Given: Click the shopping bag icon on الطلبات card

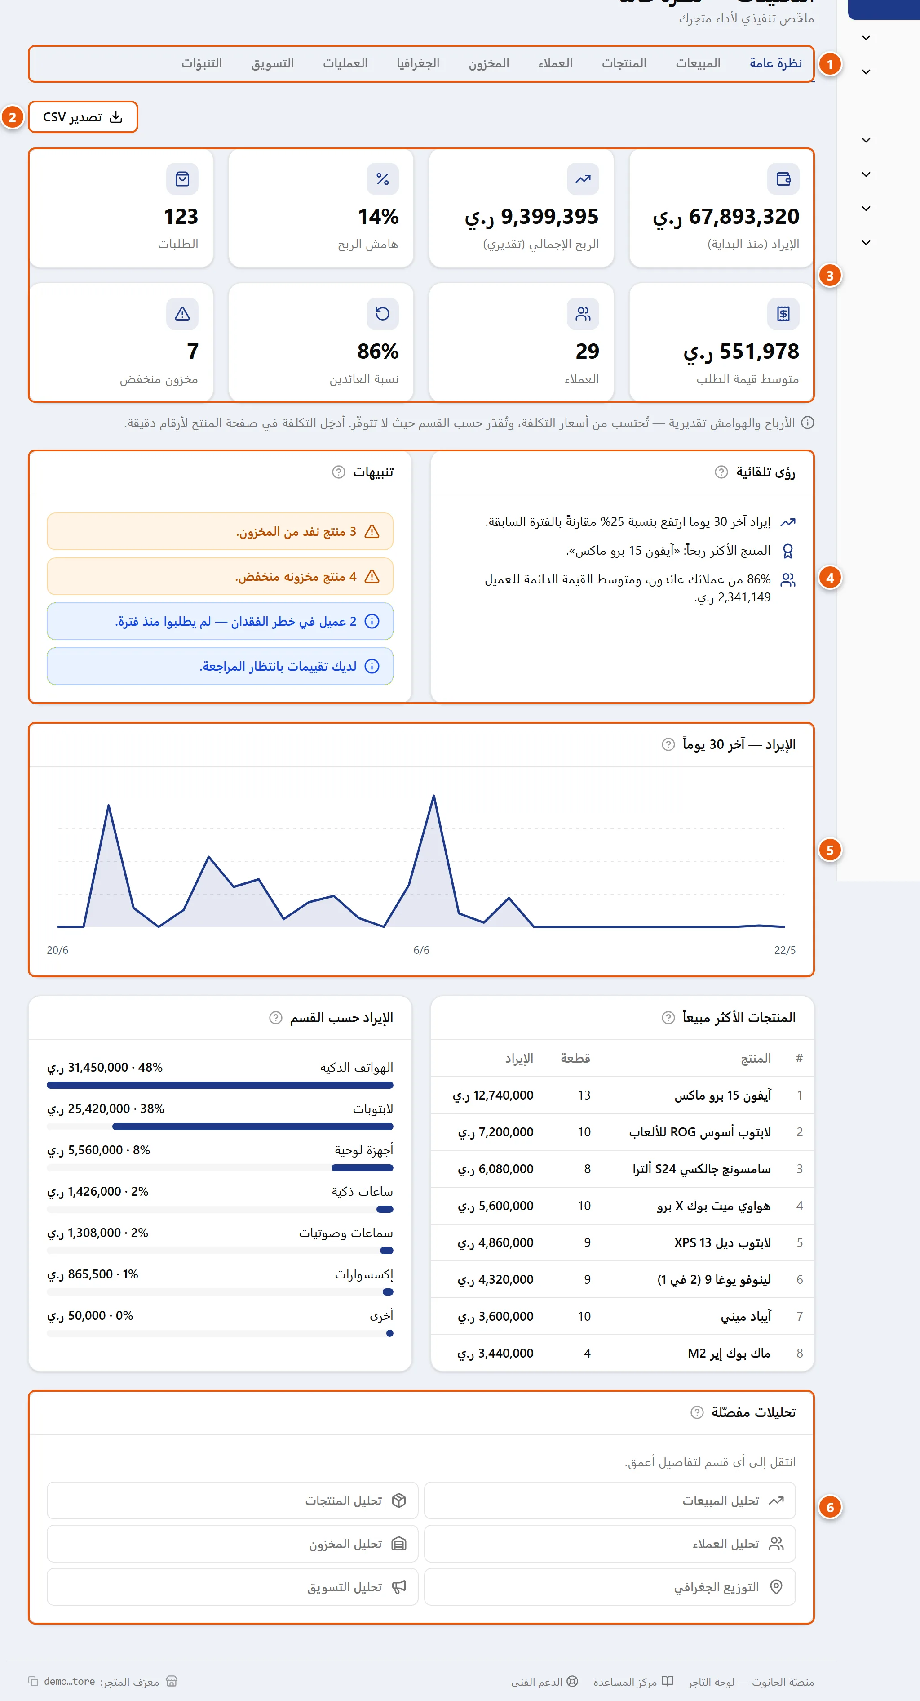Looking at the screenshot, I should point(182,179).
